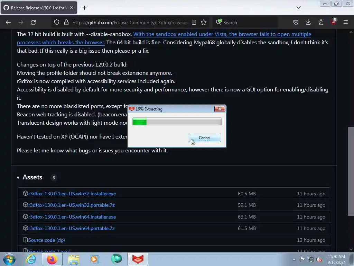The height and width of the screenshot is (266, 354).
Task: Switch to Firefox taskbar button
Action: coord(52,259)
